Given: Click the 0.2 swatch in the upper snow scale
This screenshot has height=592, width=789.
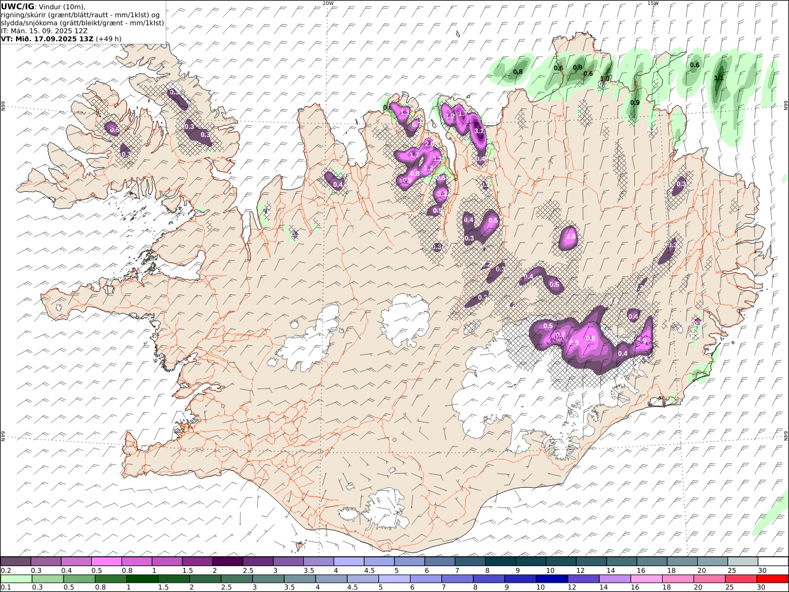Looking at the screenshot, I should pyautogui.click(x=15, y=561).
